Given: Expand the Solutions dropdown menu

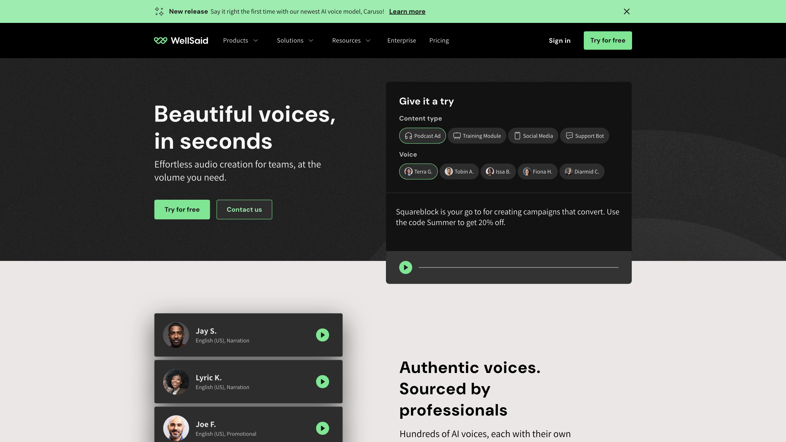Looking at the screenshot, I should coord(295,41).
